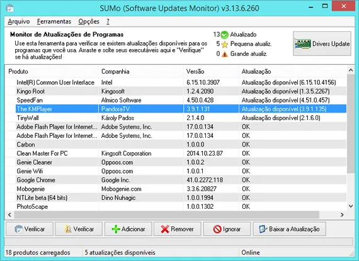Viewport: 359px width, 261px height.
Task: Select the Kingo Root row
Action: pos(176,91)
